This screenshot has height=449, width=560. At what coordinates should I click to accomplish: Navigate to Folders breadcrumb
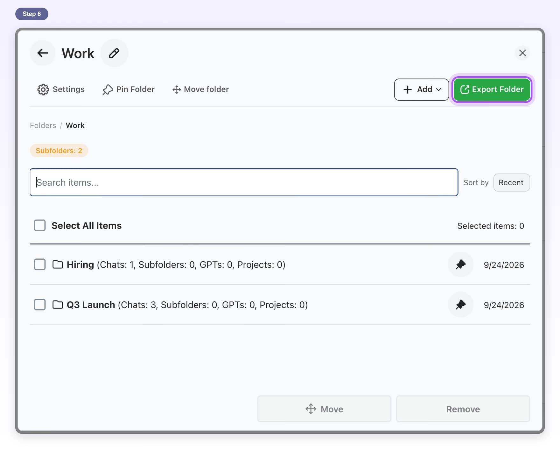point(43,126)
